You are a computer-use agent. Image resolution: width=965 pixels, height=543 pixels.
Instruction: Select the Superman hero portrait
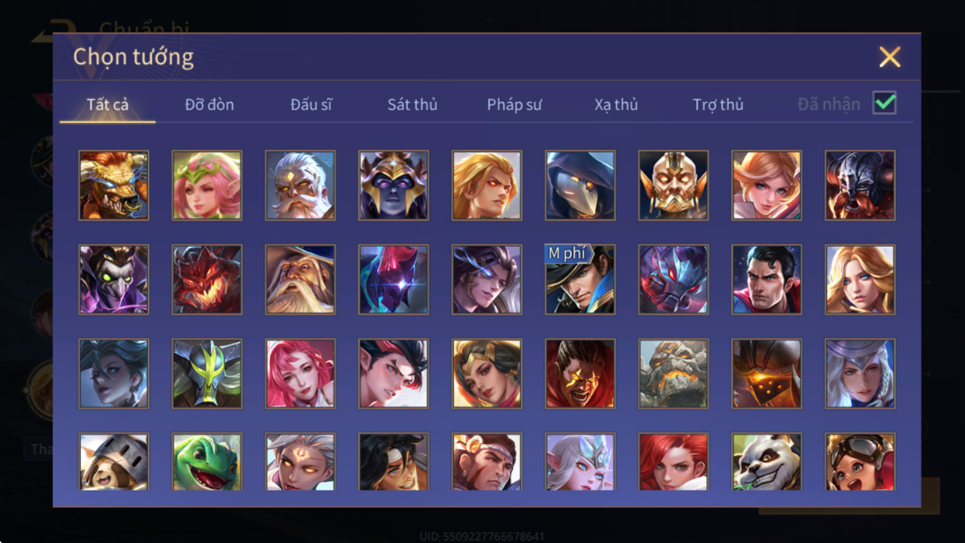(766, 280)
